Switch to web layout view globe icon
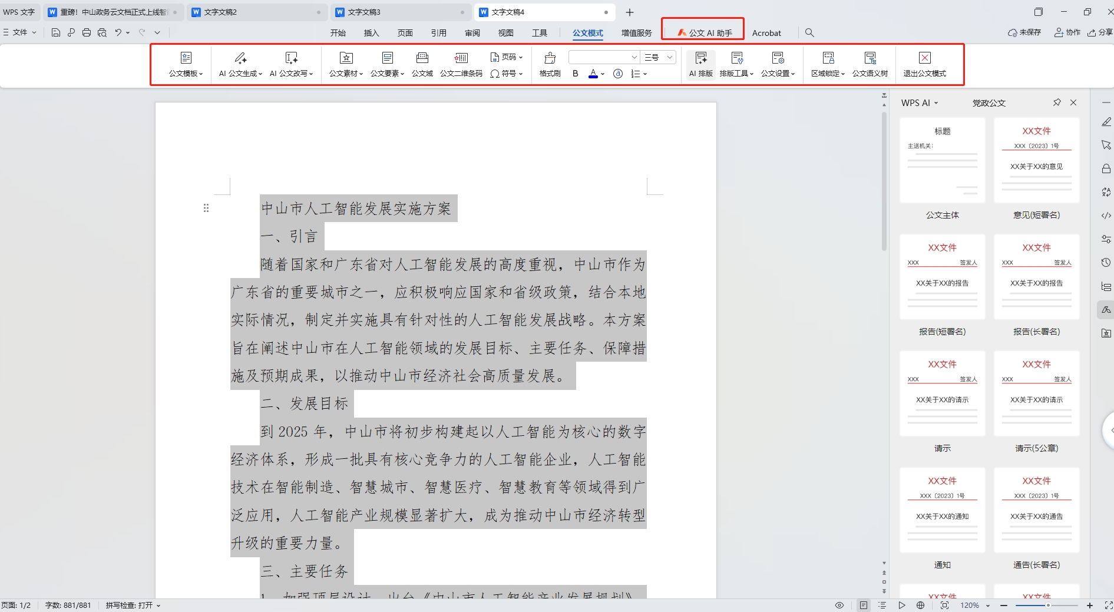 coord(921,605)
